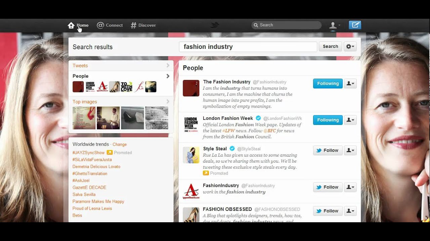Screen dimensions: 430x241
Task: Select the Tweets filter in the sidebar
Action: 80,66
